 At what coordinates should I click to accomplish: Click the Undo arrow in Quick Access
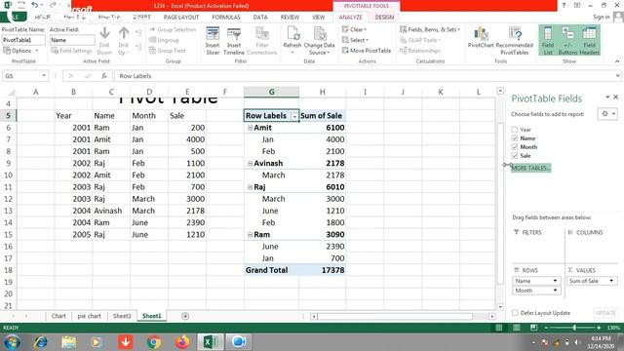35,5
